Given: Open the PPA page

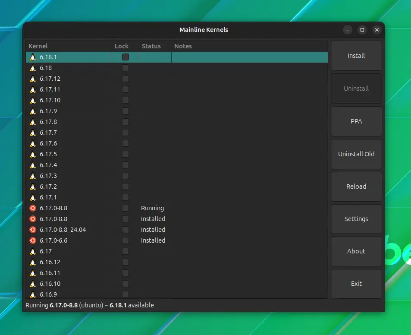Looking at the screenshot, I should (356, 121).
